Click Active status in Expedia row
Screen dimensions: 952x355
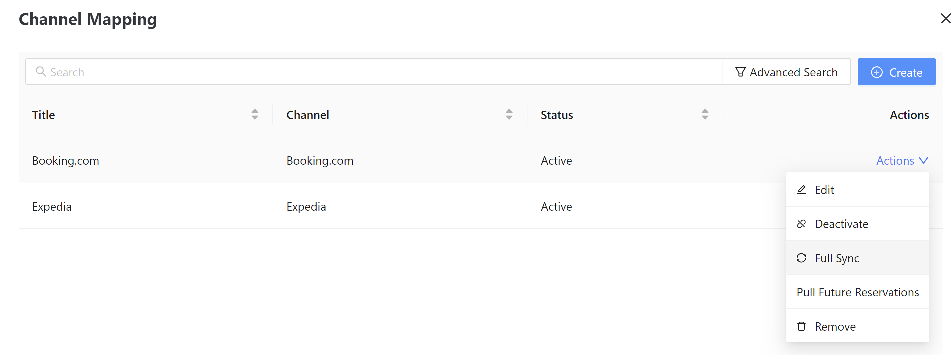(556, 206)
